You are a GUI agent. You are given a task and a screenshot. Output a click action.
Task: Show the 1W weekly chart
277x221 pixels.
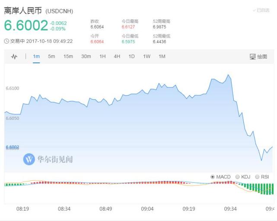[x=146, y=56]
